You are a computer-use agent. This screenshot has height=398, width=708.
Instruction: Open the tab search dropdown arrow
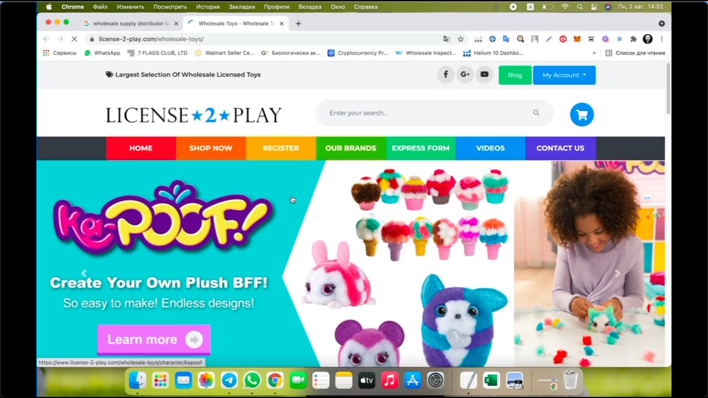tap(662, 24)
